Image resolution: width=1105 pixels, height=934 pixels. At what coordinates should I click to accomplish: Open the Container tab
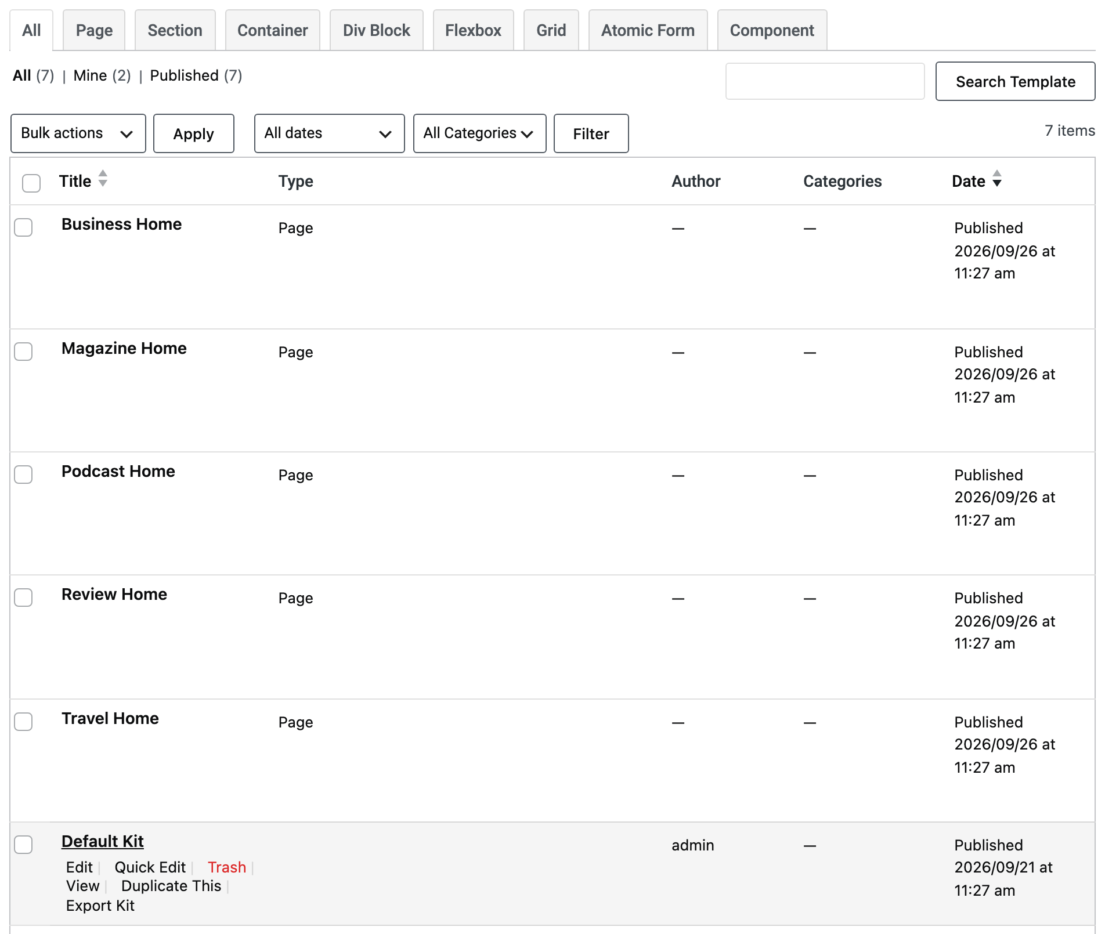click(x=273, y=30)
